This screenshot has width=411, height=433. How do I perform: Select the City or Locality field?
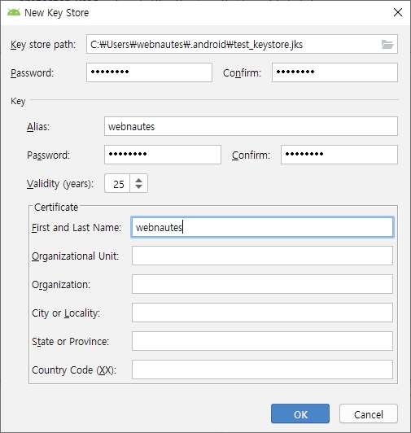point(262,313)
